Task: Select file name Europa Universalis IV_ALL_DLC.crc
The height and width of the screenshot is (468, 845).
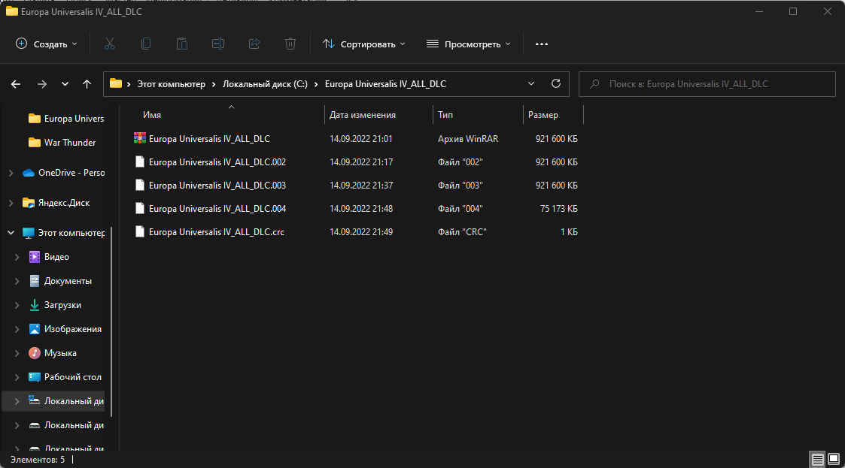Action: click(x=217, y=232)
